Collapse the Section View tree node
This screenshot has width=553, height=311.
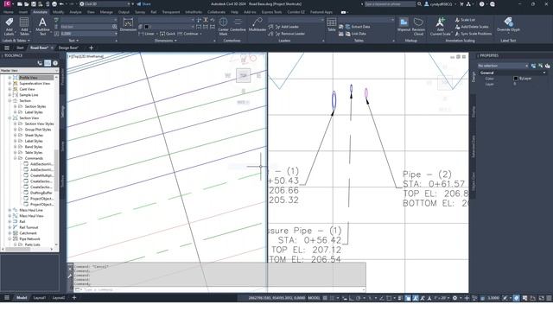point(10,118)
